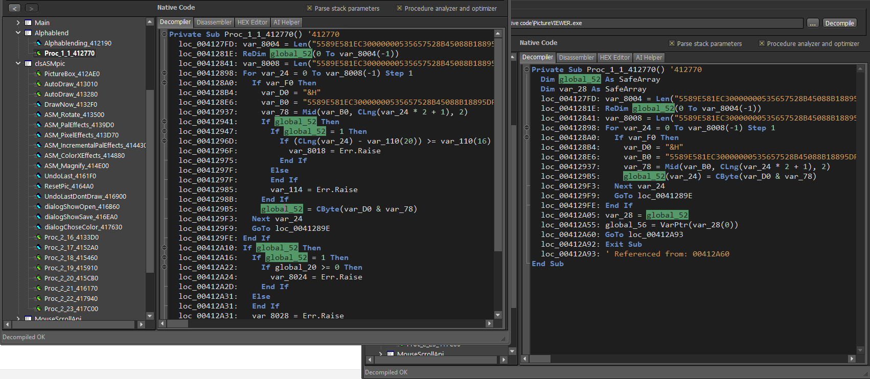Select Proc_2_21_416170 in the tree
Image resolution: width=870 pixels, height=379 pixels.
(x=71, y=288)
